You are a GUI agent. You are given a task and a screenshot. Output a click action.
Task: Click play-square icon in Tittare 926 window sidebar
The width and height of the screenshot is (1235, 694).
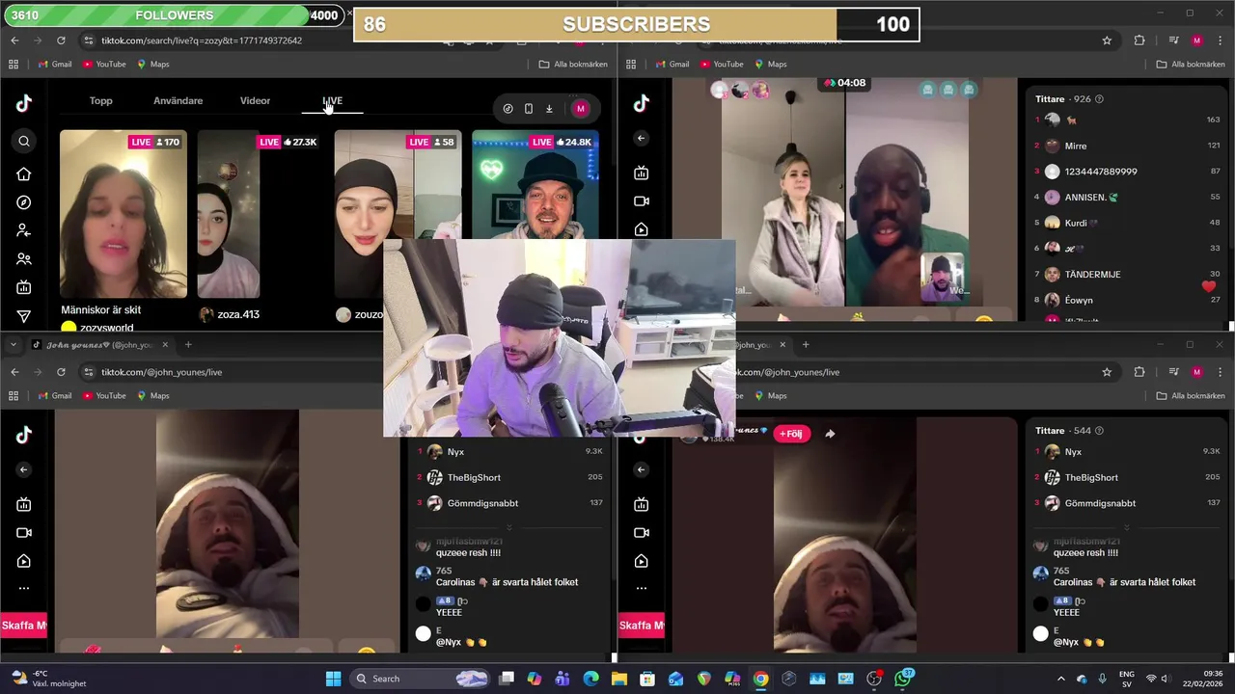[x=642, y=229]
